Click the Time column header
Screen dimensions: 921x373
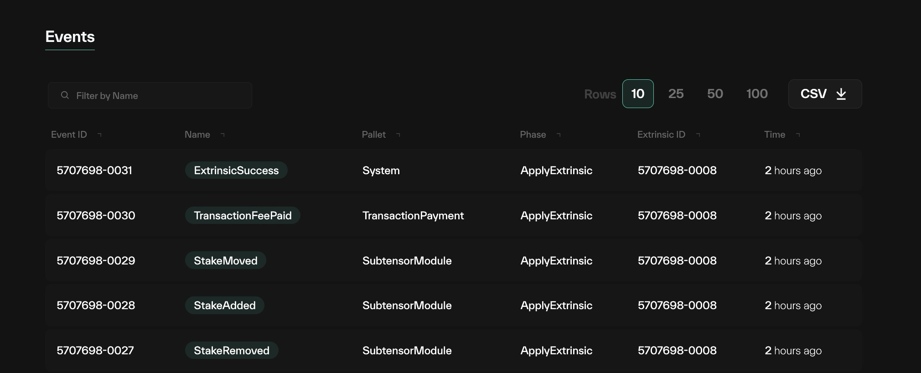(775, 135)
